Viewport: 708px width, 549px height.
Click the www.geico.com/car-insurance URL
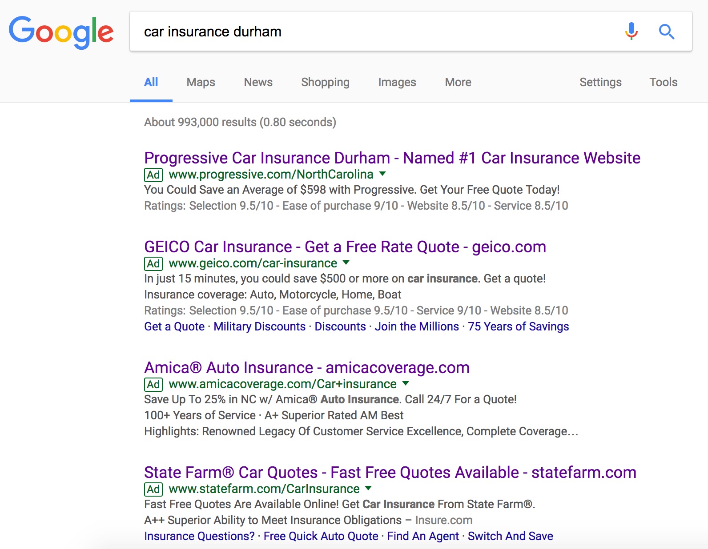coord(253,263)
